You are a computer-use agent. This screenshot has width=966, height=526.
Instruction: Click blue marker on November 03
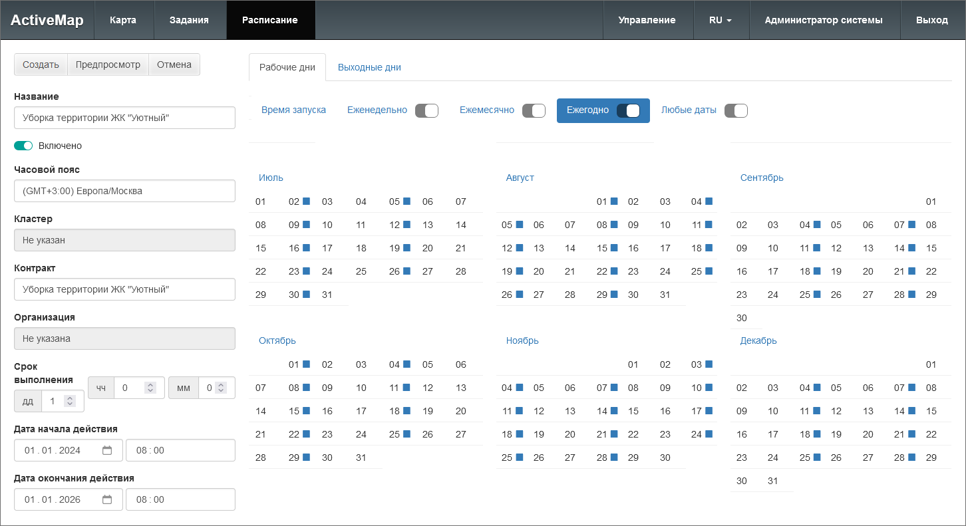[x=709, y=364]
